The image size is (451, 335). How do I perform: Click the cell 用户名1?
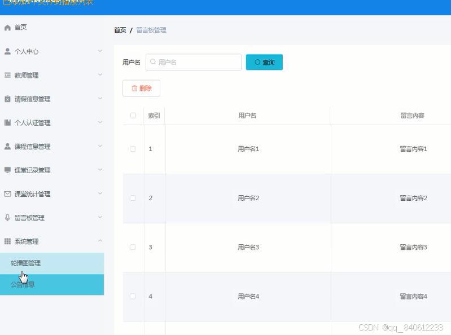point(248,149)
